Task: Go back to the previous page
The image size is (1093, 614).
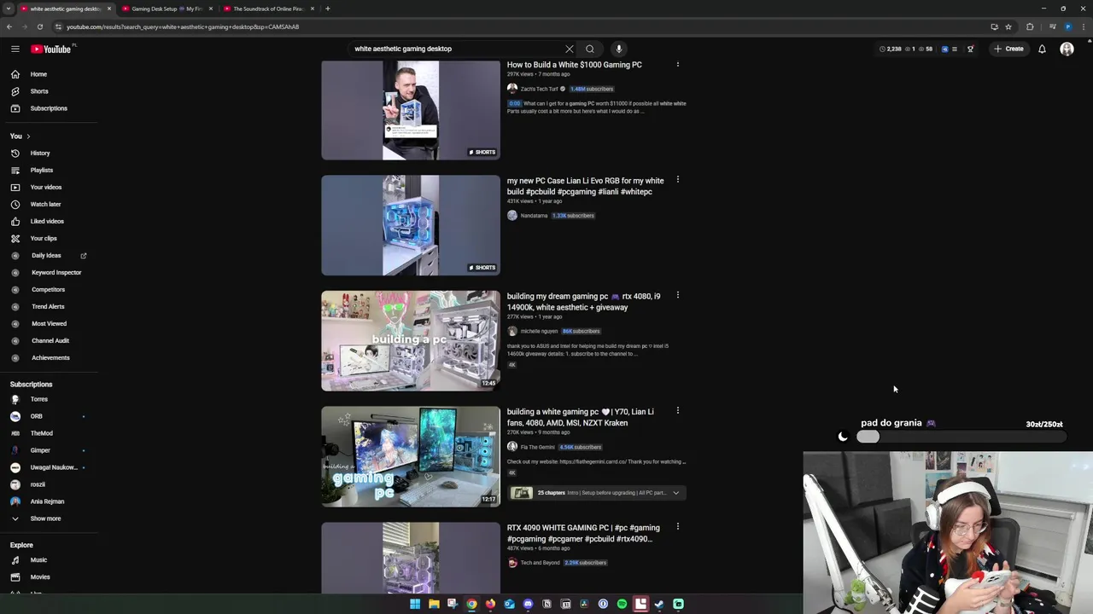Action: [9, 26]
